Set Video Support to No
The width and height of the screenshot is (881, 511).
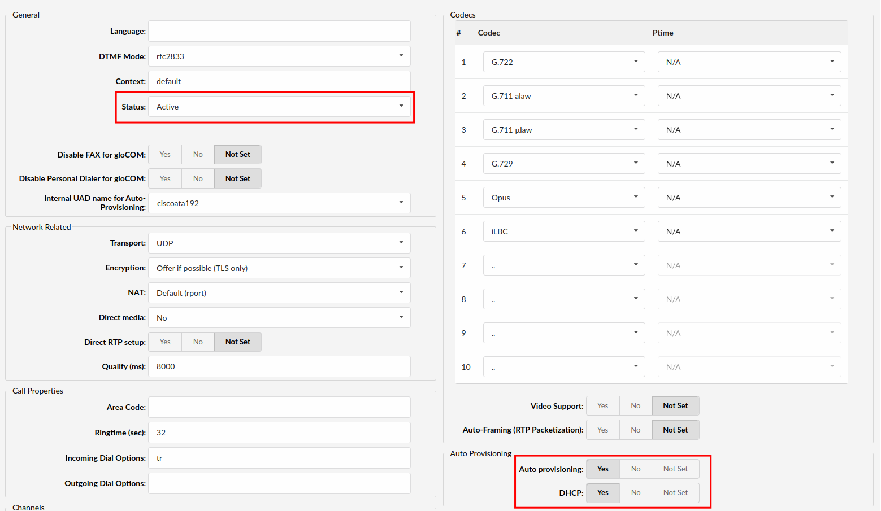pos(636,405)
